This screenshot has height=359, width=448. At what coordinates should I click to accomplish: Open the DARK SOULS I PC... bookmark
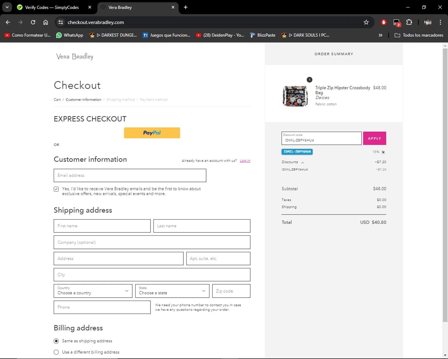[x=305, y=35]
